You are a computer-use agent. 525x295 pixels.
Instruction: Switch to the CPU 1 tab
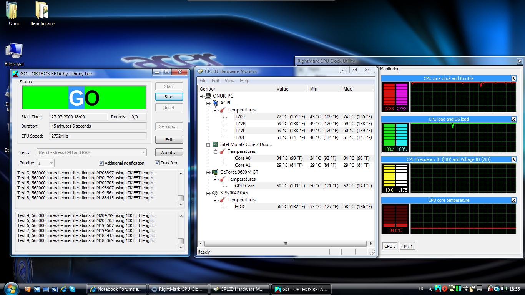tap(407, 247)
